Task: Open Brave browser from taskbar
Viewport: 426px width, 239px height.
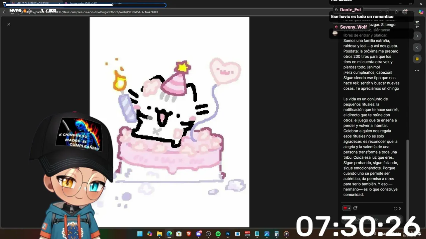Action: (x=189, y=234)
